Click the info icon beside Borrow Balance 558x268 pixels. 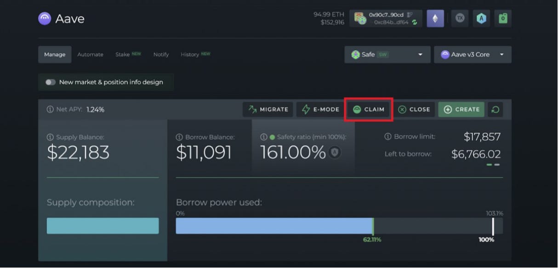(179, 137)
